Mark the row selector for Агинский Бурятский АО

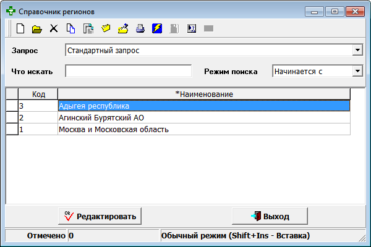coord(12,117)
